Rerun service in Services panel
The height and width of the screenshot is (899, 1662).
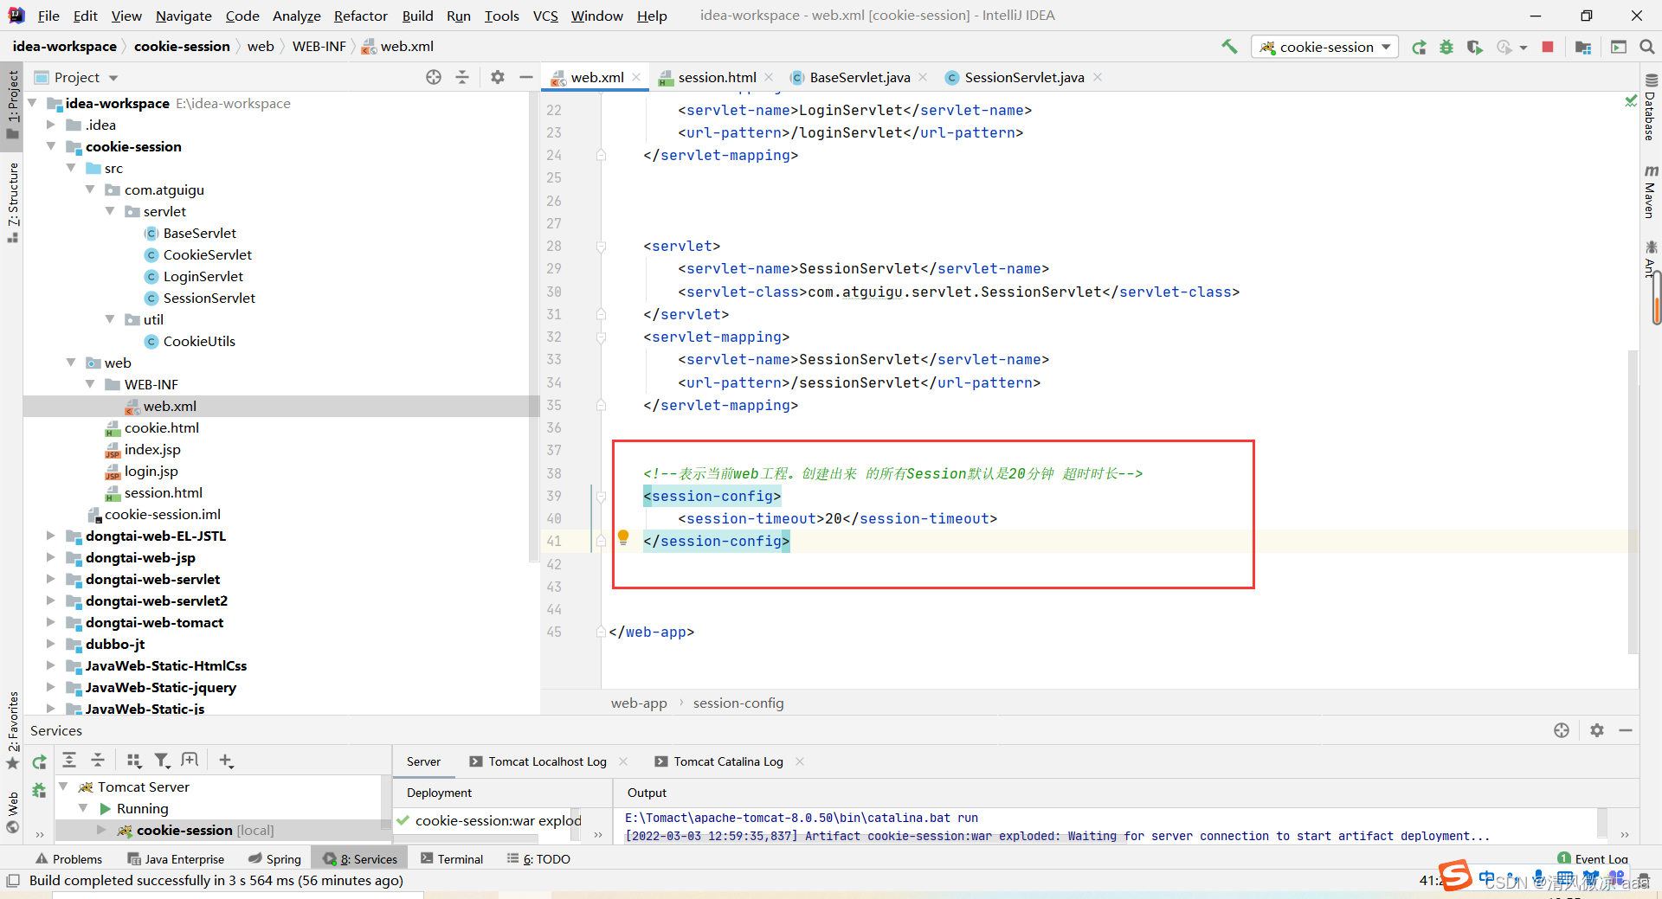pyautogui.click(x=39, y=761)
